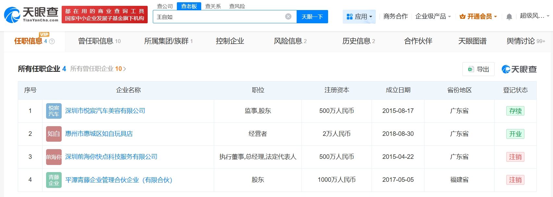Click the 前海你 company logo icon
This screenshot has height=197, width=553.
[54, 157]
